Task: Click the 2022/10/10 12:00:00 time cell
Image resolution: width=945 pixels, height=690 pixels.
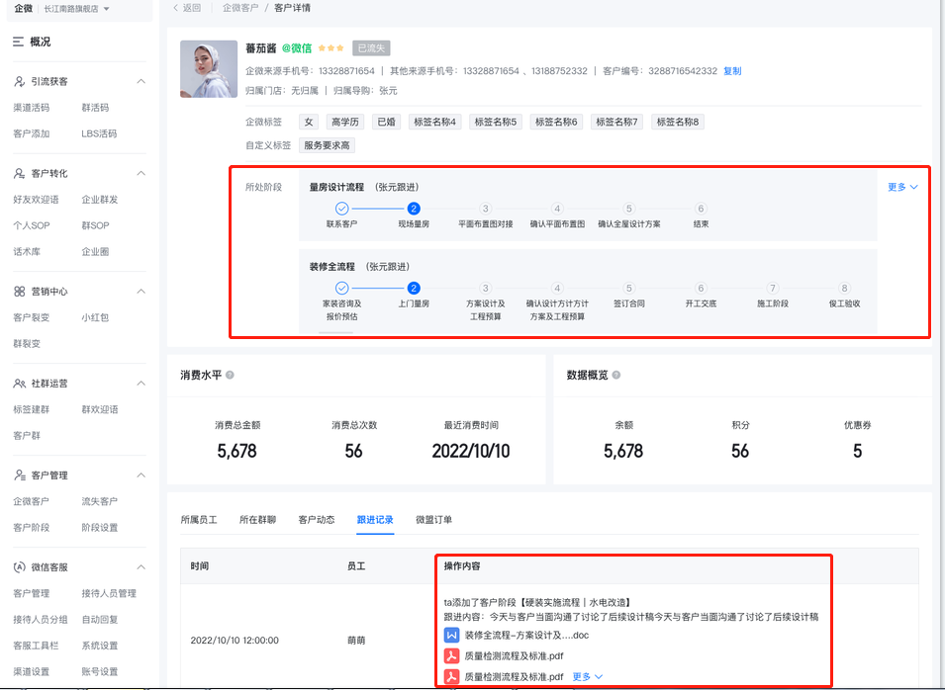Action: click(235, 641)
